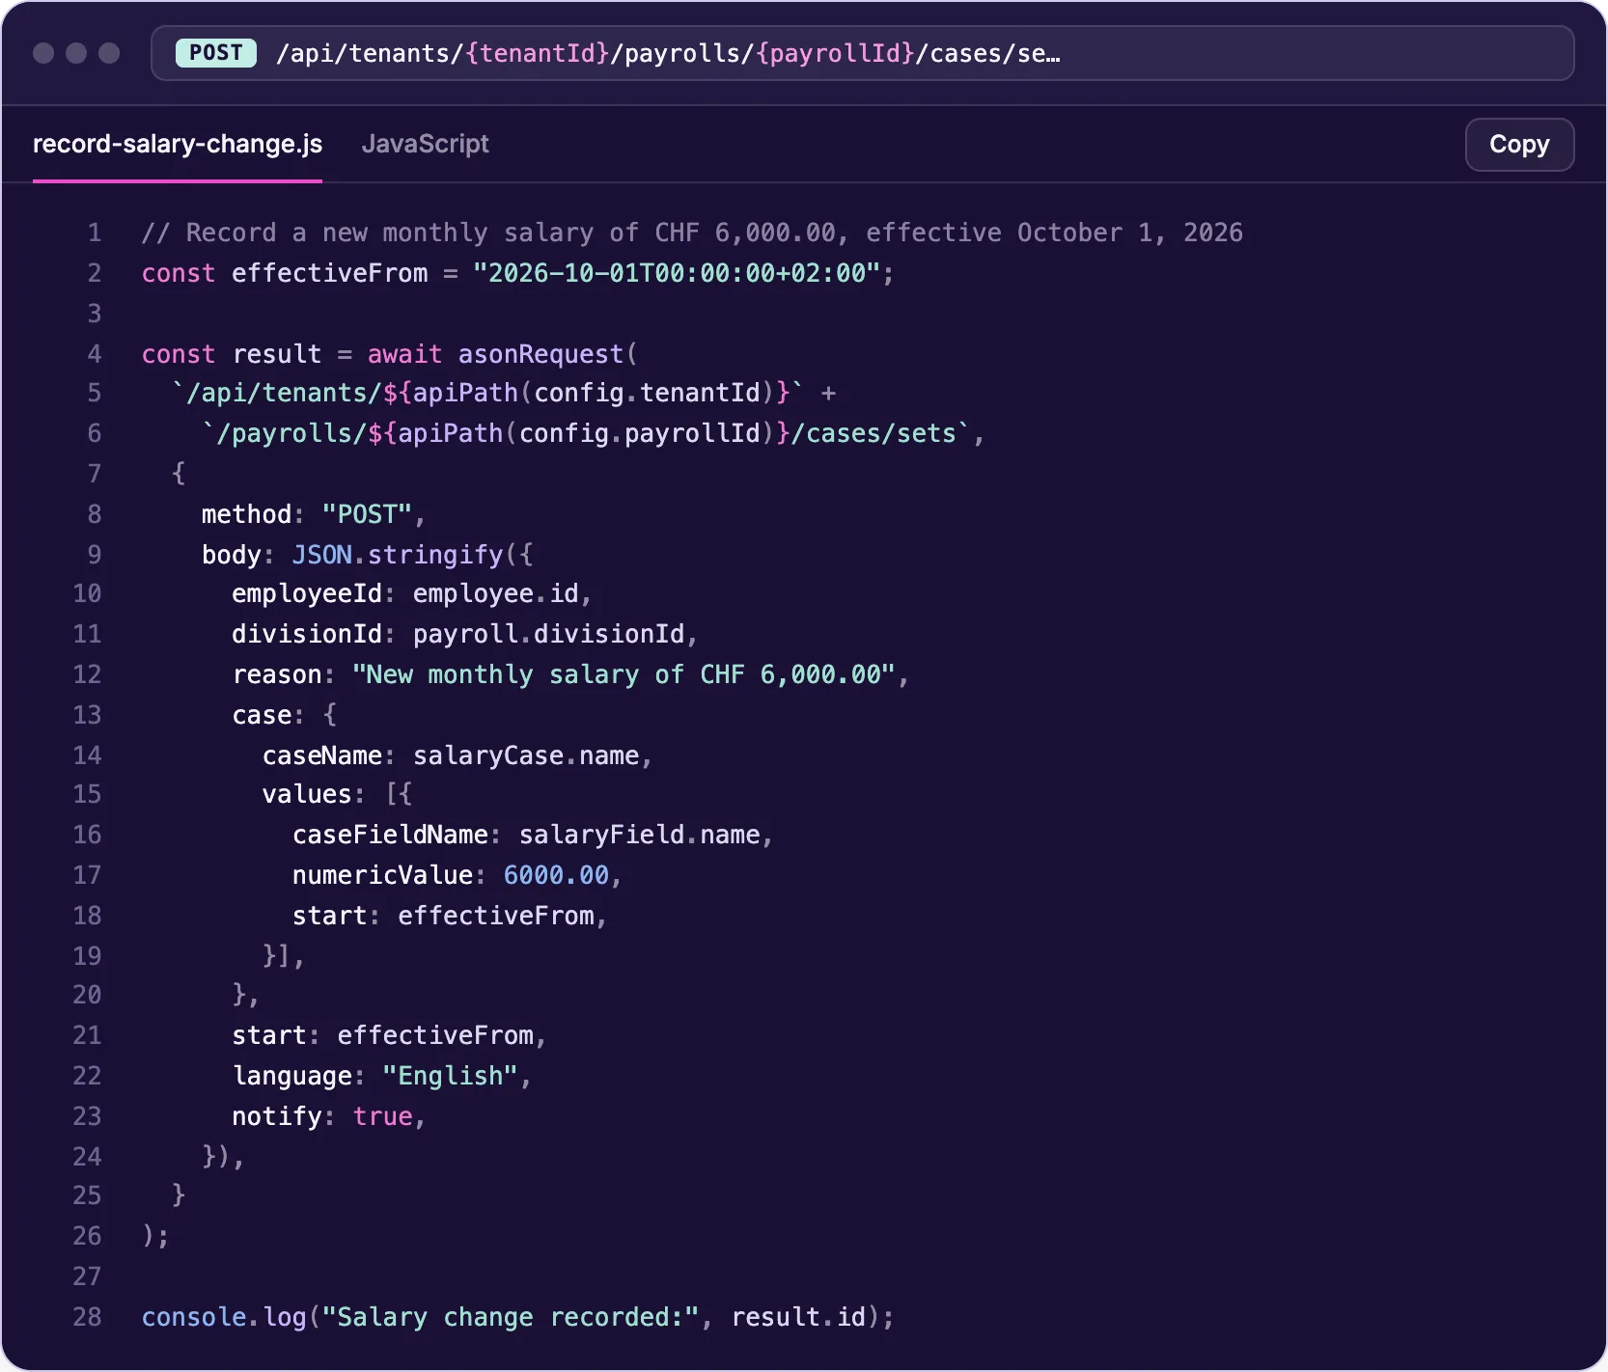Switch to the JavaScript tab
This screenshot has width=1608, height=1372.
[x=425, y=144]
